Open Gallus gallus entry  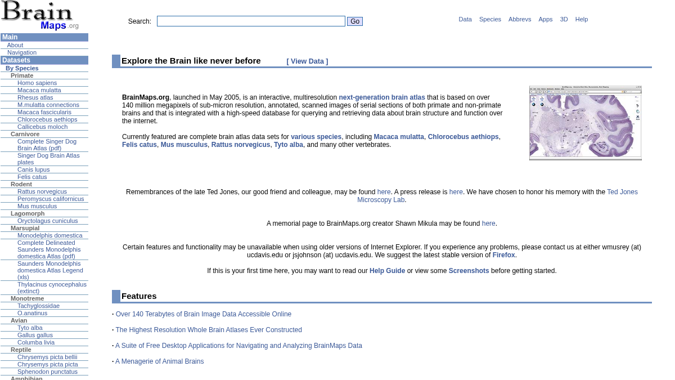pyautogui.click(x=35, y=335)
